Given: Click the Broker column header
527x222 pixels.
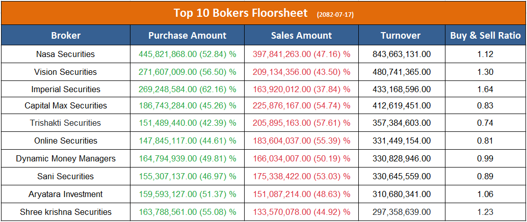Looking at the screenshot, I should coord(66,36).
